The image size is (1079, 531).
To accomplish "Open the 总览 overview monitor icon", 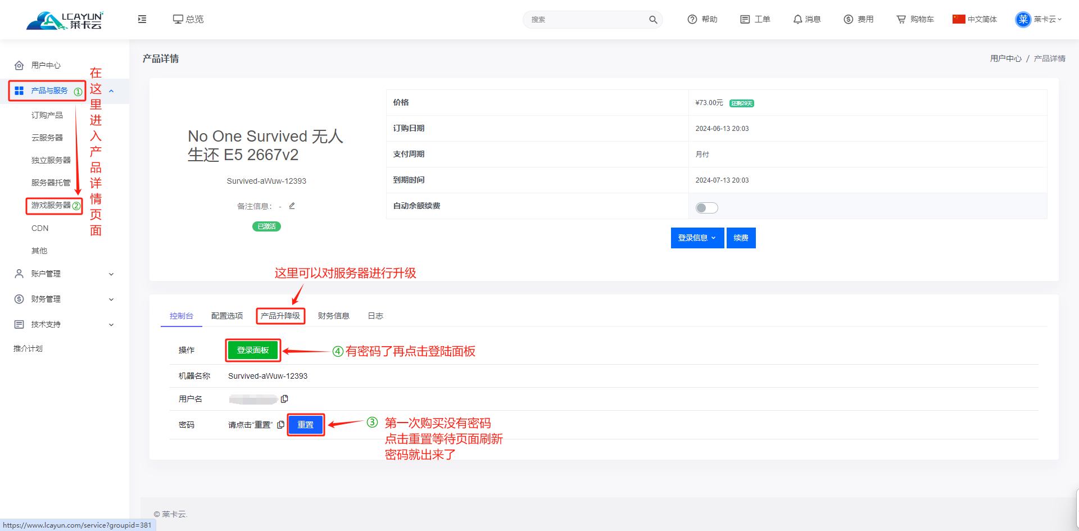I will pyautogui.click(x=178, y=19).
